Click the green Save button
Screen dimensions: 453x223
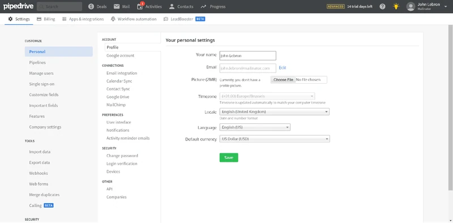coord(229,157)
